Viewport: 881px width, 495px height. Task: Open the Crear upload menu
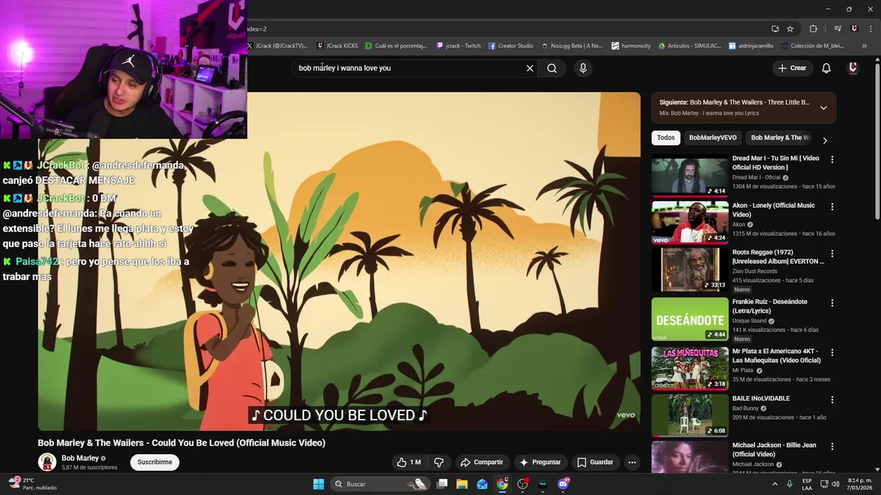point(792,68)
